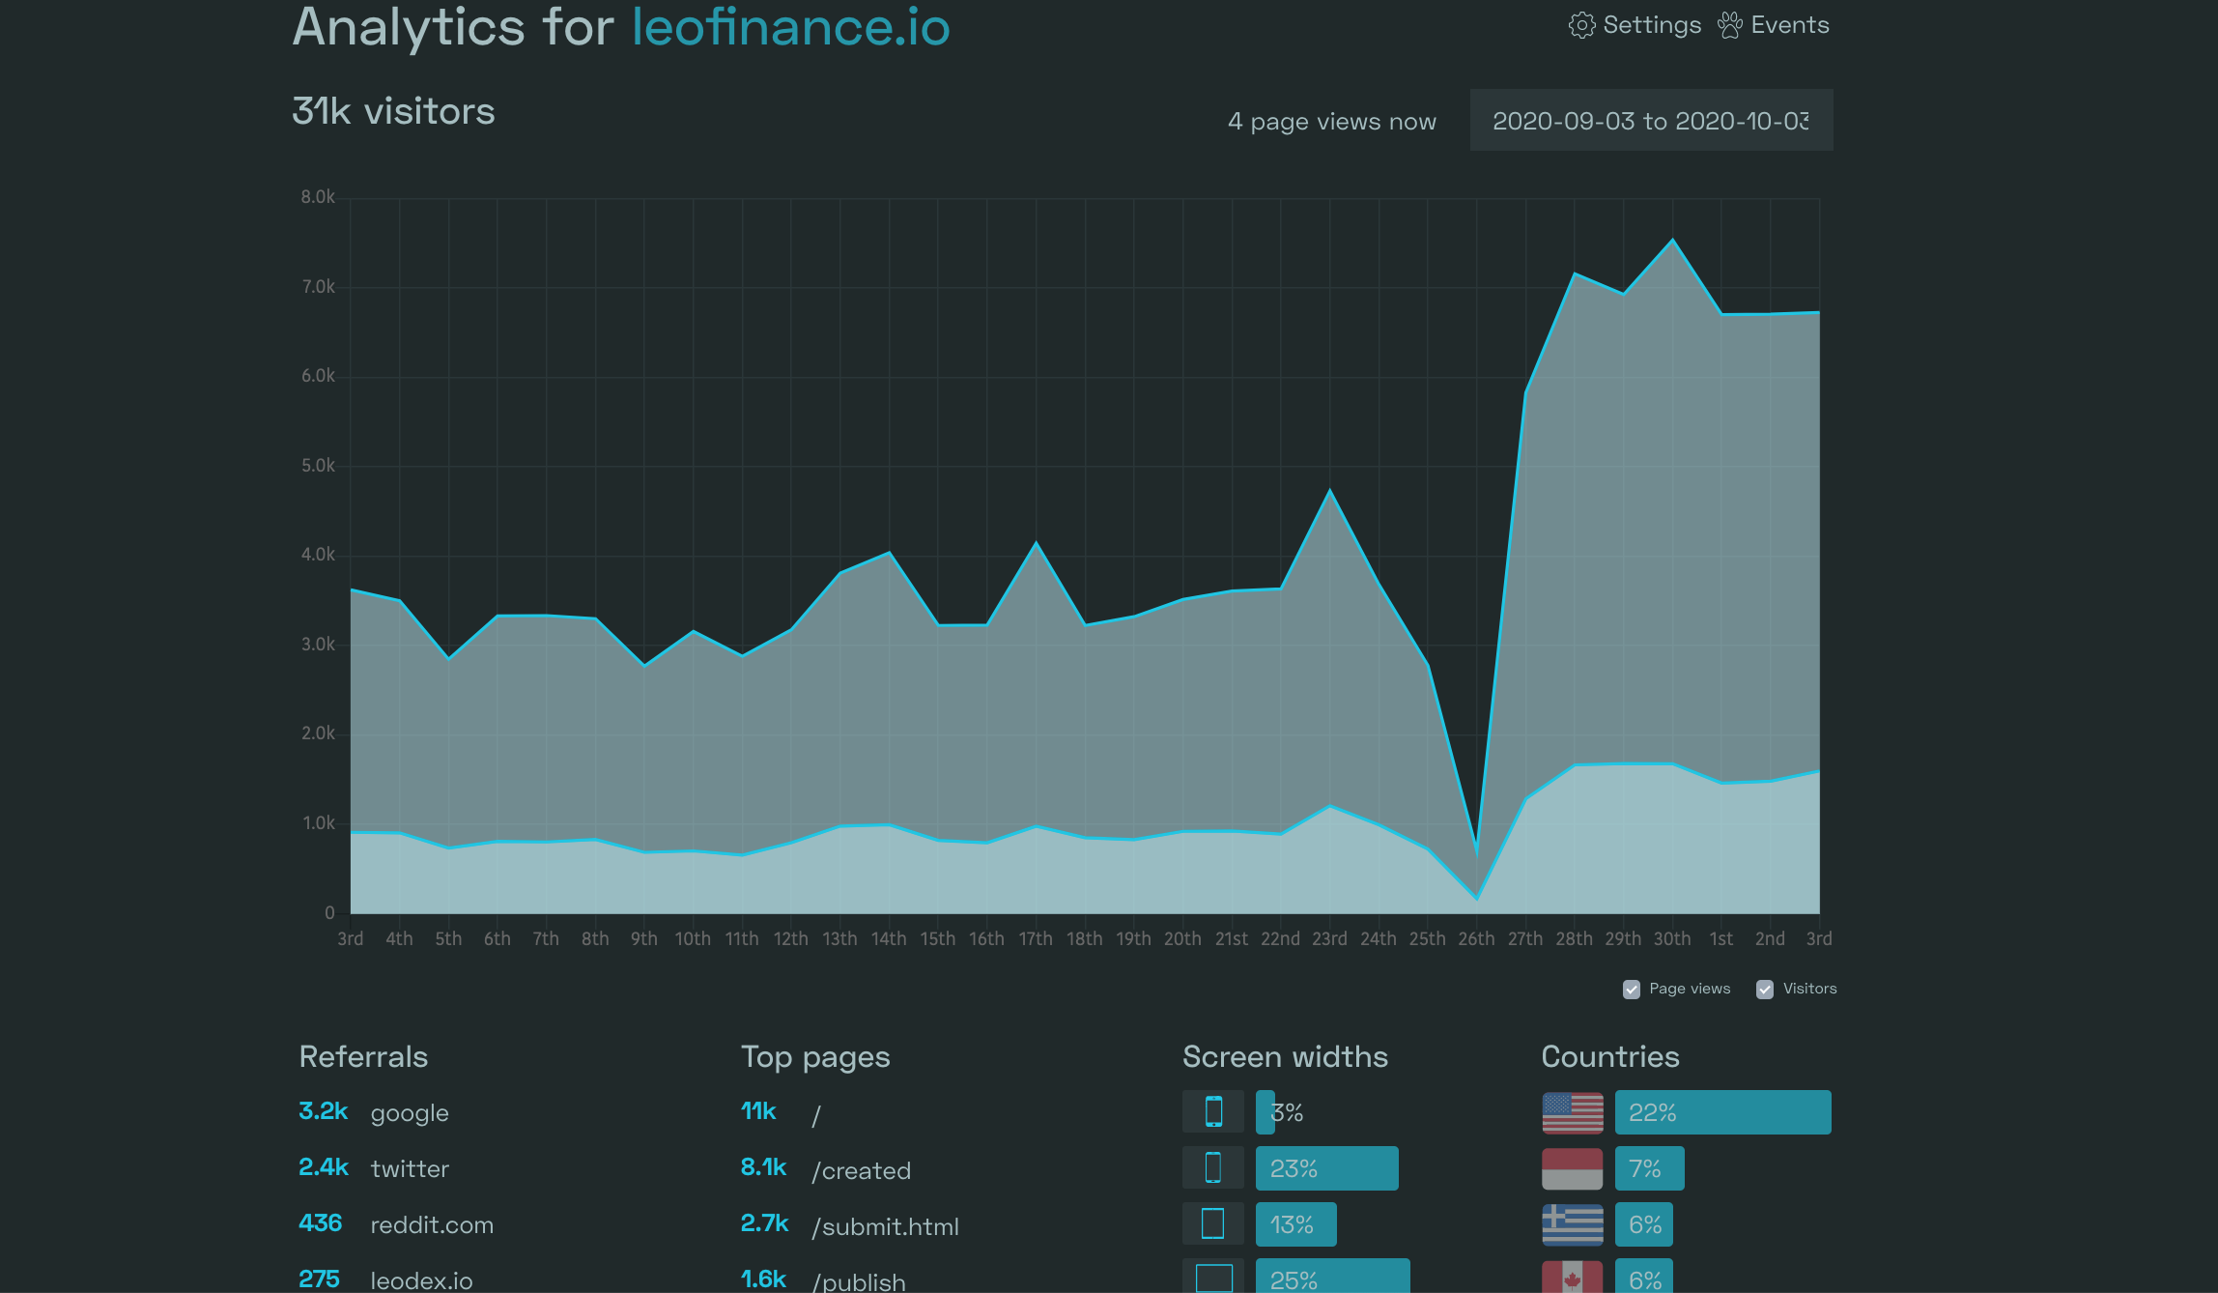2218x1293 pixels.
Task: Click the 3.2k referral count
Action: point(323,1111)
